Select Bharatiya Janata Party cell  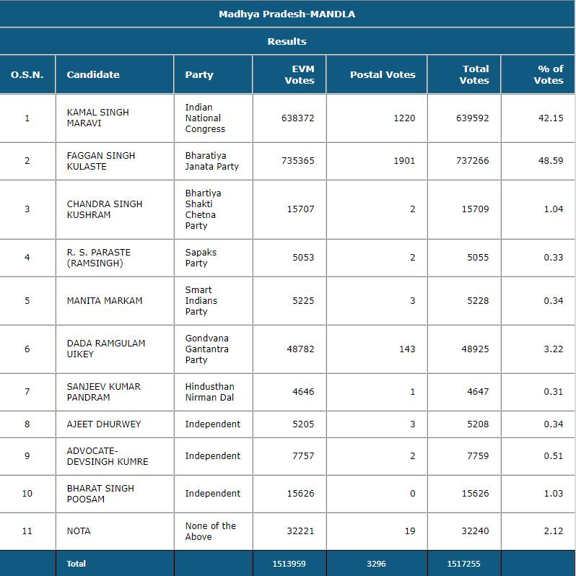(211, 161)
